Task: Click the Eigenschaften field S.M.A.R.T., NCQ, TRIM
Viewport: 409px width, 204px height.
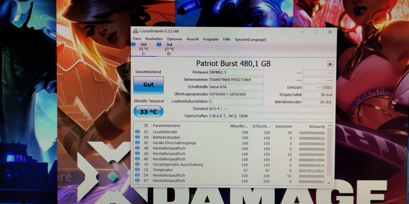Action: click(271, 116)
